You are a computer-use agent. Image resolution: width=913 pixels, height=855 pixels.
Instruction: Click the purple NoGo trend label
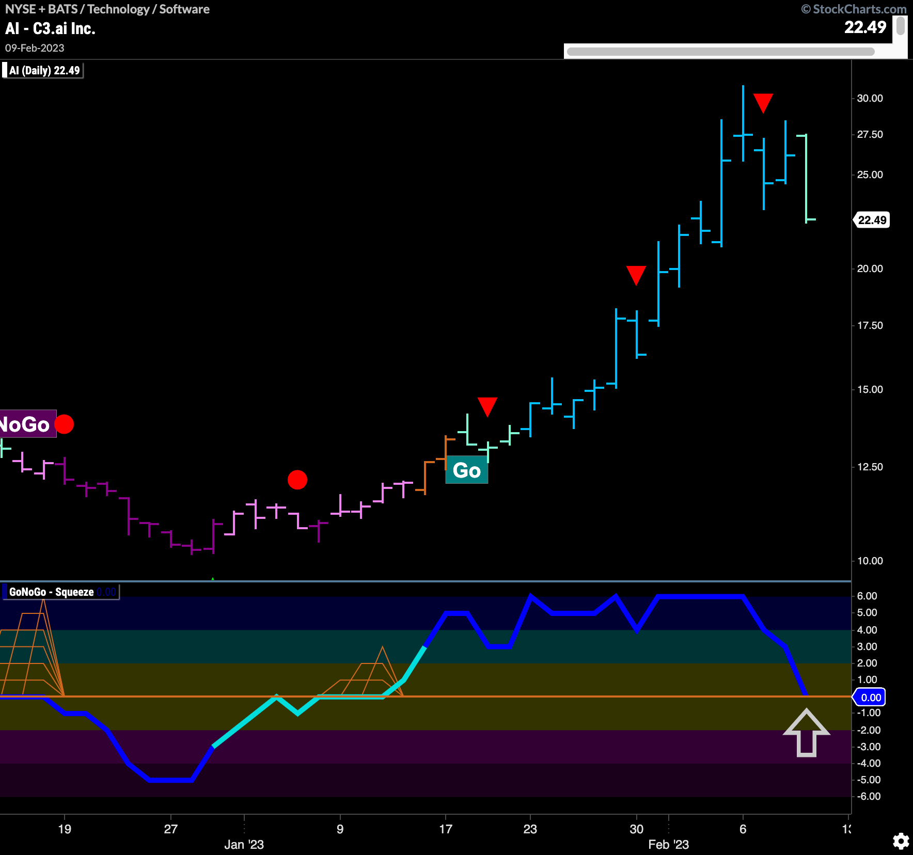tap(27, 424)
